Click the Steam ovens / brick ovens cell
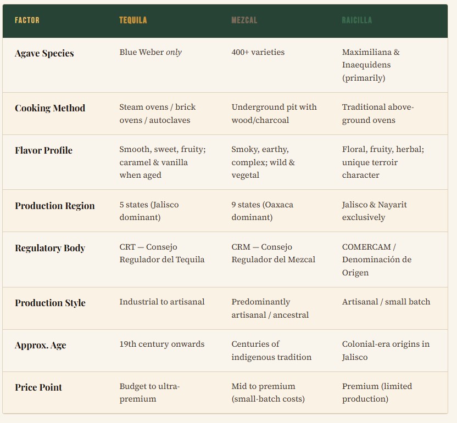457x423 pixels. point(158,114)
